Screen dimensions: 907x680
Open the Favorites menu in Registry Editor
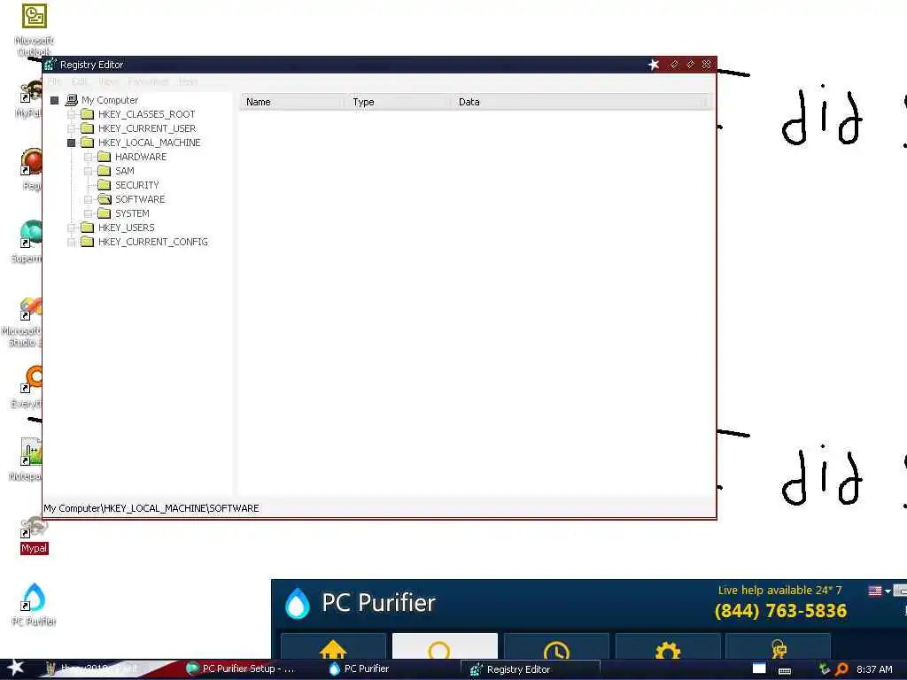(148, 81)
